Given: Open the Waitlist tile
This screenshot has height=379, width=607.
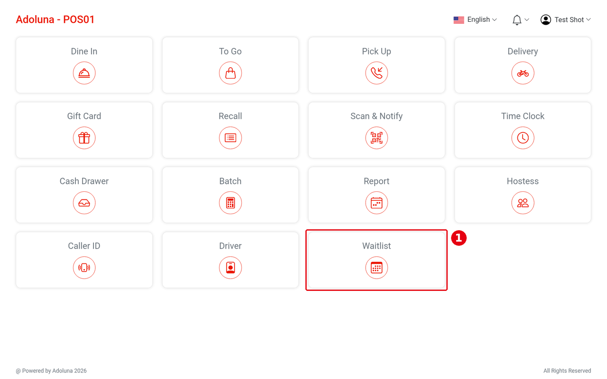Looking at the screenshot, I should coord(377,260).
